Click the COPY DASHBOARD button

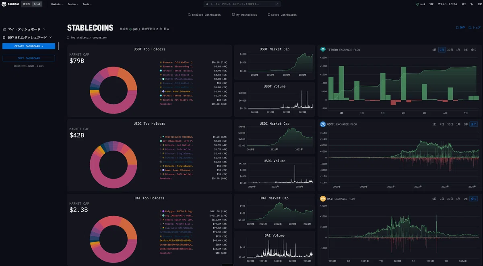(29, 58)
